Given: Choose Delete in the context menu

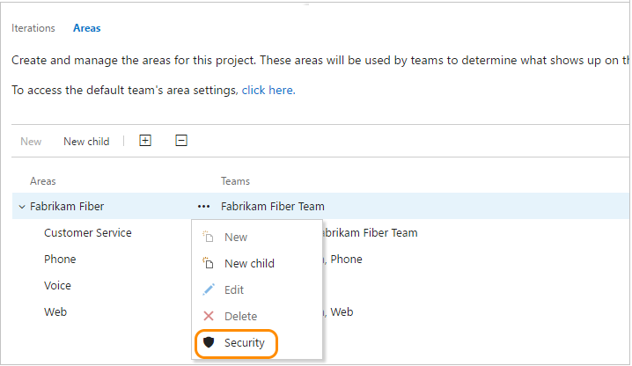Looking at the screenshot, I should click(257, 317).
